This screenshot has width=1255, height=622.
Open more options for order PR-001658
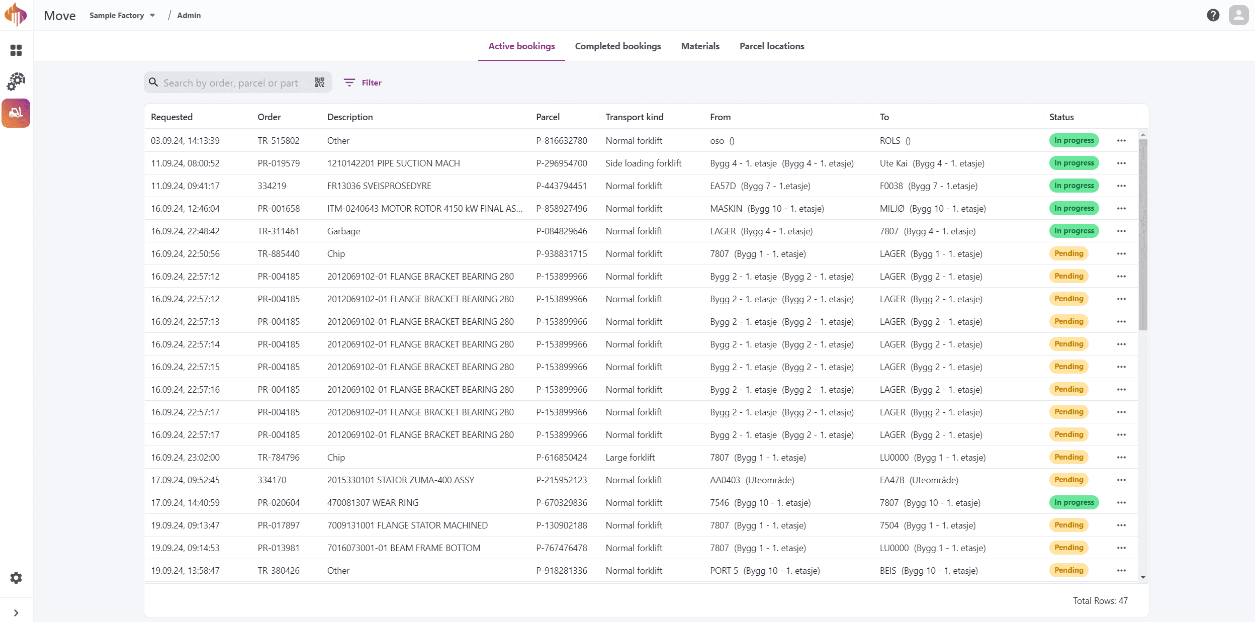point(1121,209)
